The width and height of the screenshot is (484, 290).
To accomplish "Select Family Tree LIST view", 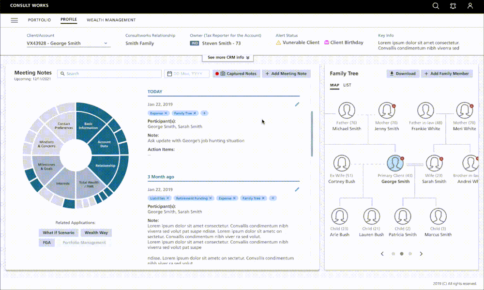I will (x=347, y=85).
